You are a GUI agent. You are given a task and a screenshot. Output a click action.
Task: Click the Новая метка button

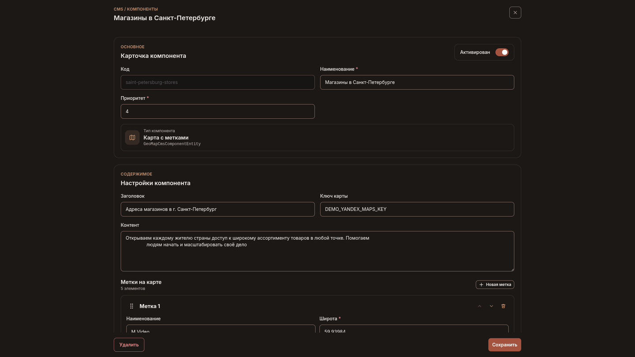pos(495,285)
